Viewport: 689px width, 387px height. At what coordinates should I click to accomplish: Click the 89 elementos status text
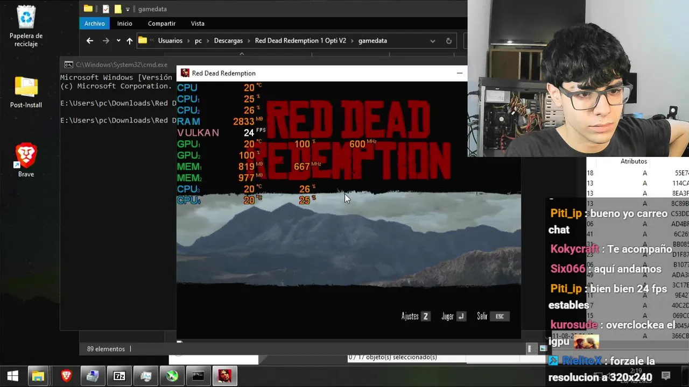106,349
